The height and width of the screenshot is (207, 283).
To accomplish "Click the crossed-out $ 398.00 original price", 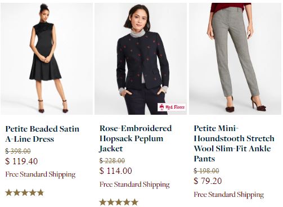I will (18, 151).
